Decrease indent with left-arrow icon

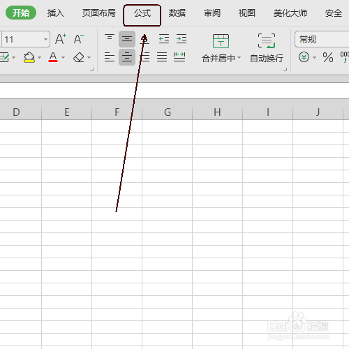[x=164, y=38]
